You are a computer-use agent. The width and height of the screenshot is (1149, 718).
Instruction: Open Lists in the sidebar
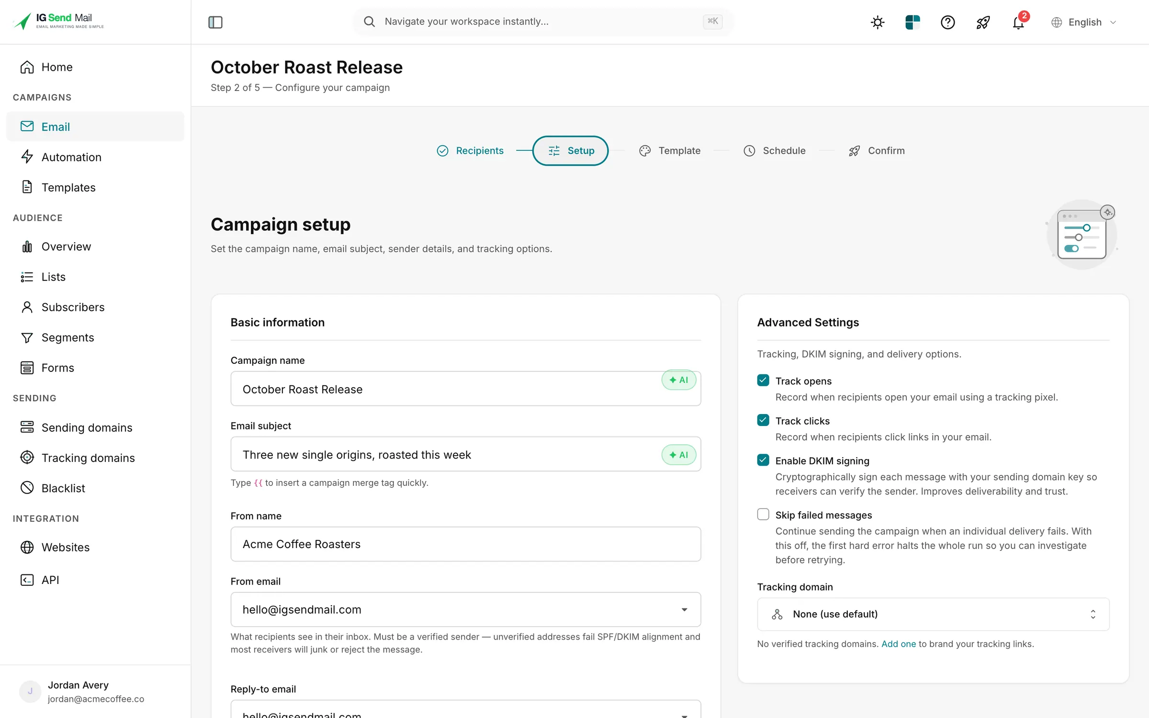[x=95, y=277]
